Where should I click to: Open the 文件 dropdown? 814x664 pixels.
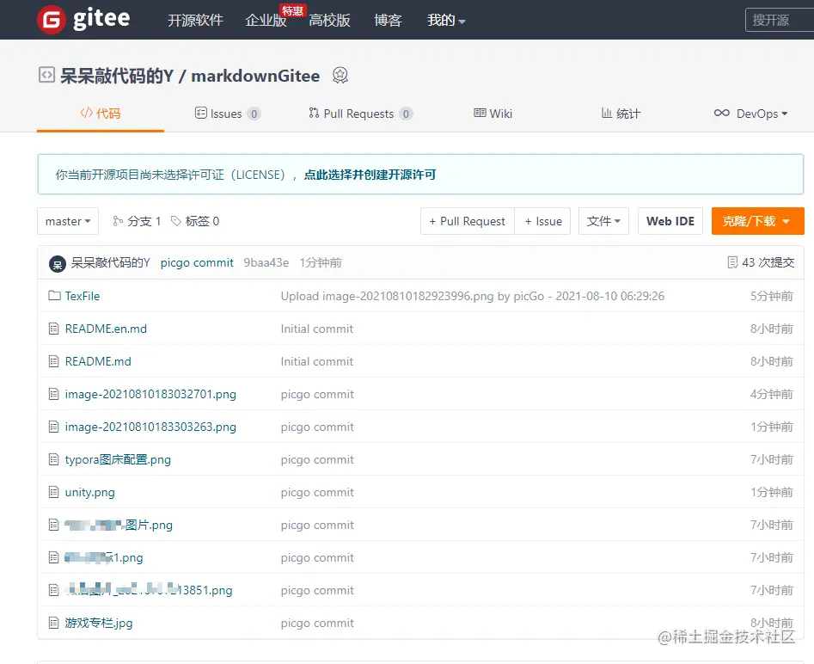pyautogui.click(x=603, y=221)
